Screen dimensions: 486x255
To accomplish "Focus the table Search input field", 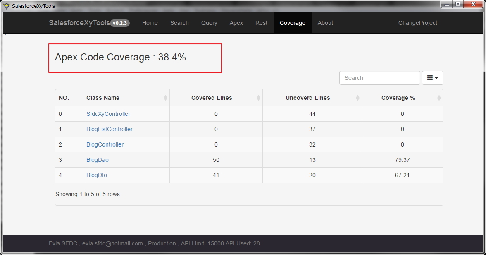I will click(x=380, y=78).
